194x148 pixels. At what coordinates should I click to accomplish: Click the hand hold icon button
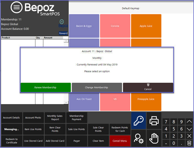[154, 138]
